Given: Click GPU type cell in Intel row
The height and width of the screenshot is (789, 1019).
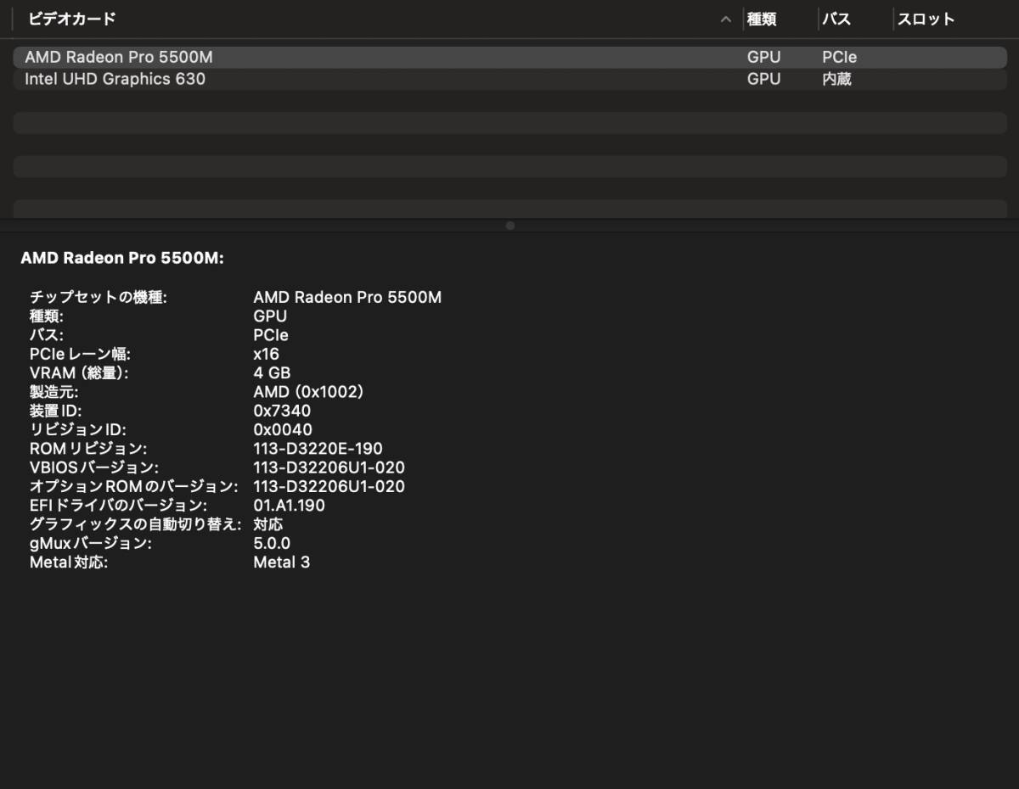Looking at the screenshot, I should (x=763, y=79).
